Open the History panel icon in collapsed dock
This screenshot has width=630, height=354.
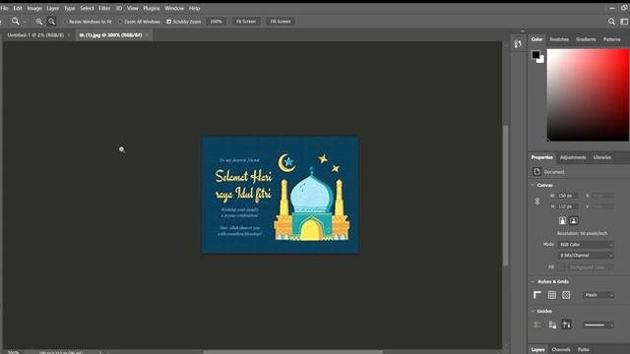(518, 43)
